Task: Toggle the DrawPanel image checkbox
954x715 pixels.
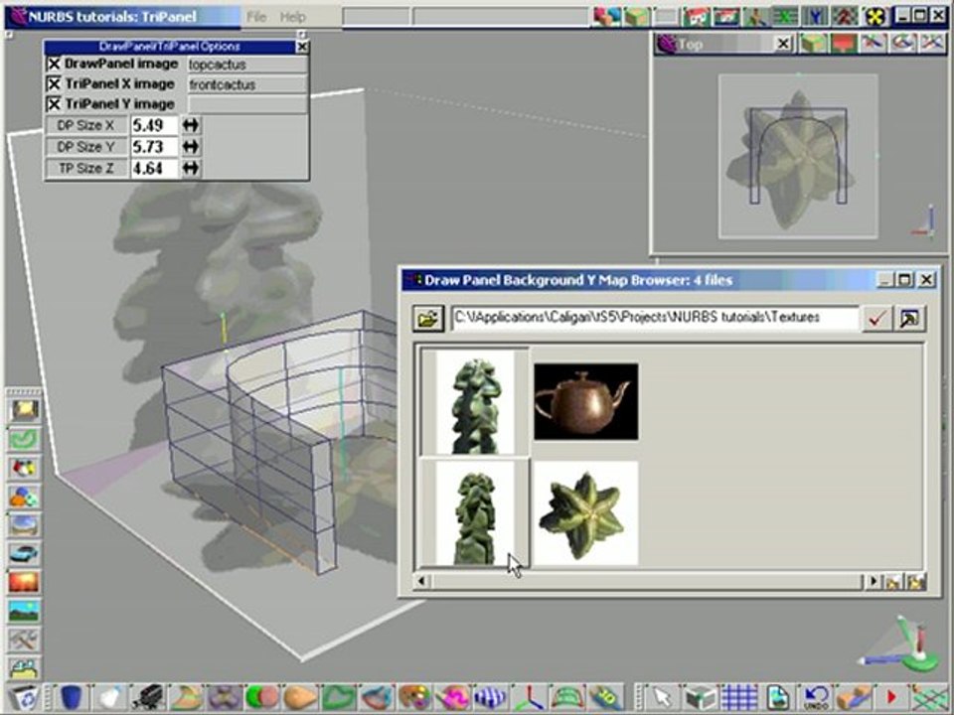Action: [54, 64]
